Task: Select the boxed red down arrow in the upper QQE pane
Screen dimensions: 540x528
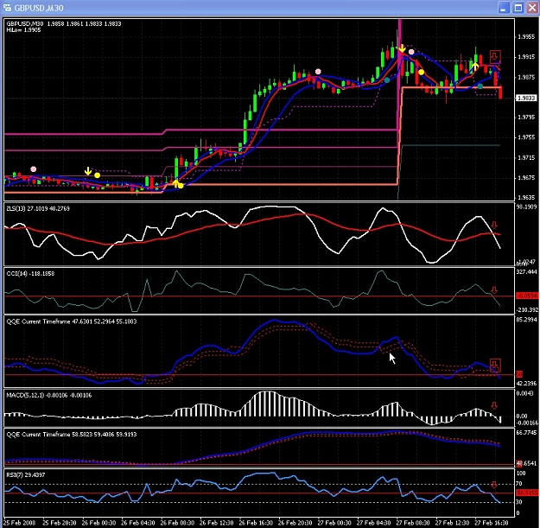Action: (495, 365)
